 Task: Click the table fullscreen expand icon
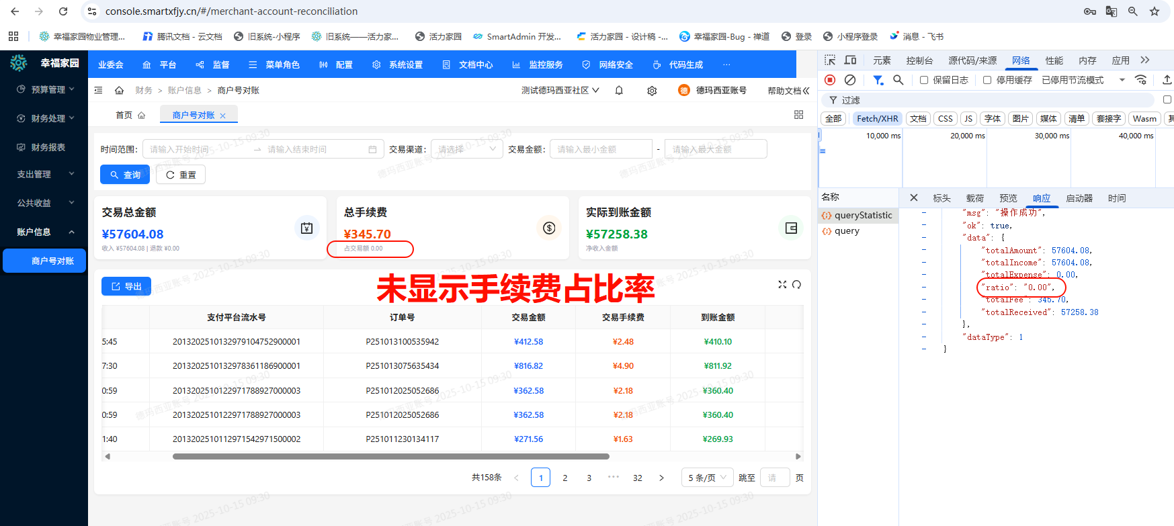[782, 284]
